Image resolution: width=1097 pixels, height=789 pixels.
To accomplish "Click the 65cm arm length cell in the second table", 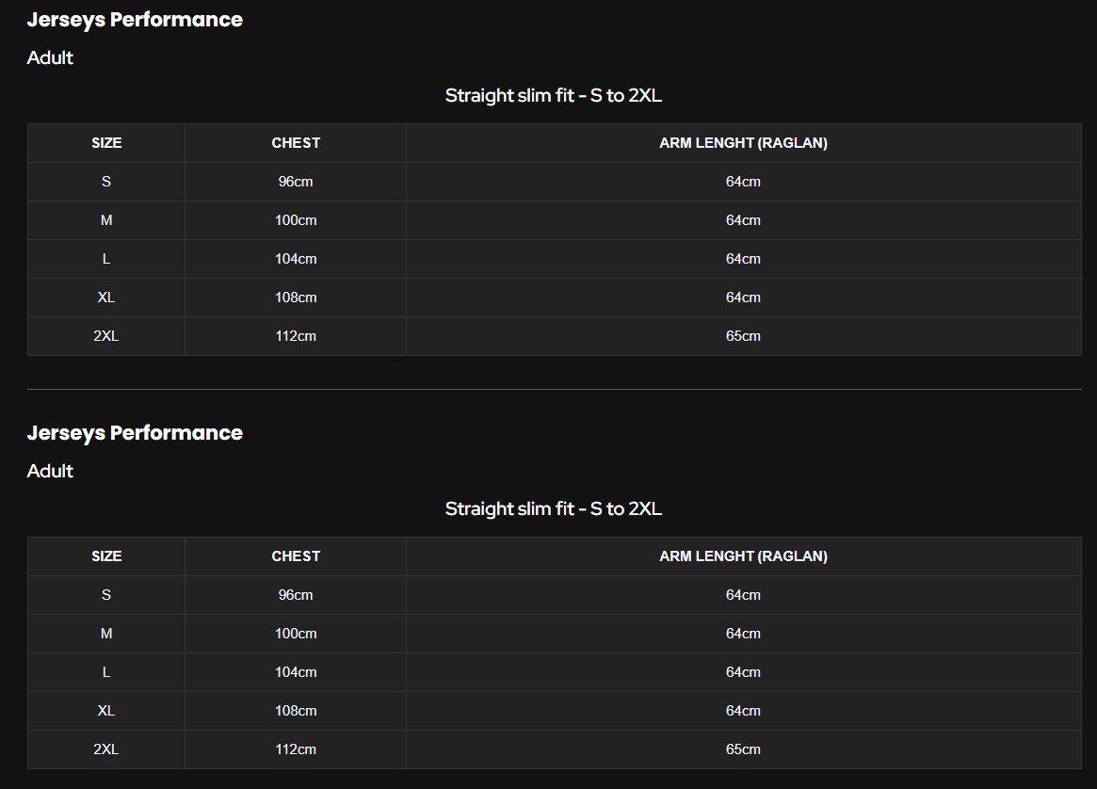I will coord(743,749).
